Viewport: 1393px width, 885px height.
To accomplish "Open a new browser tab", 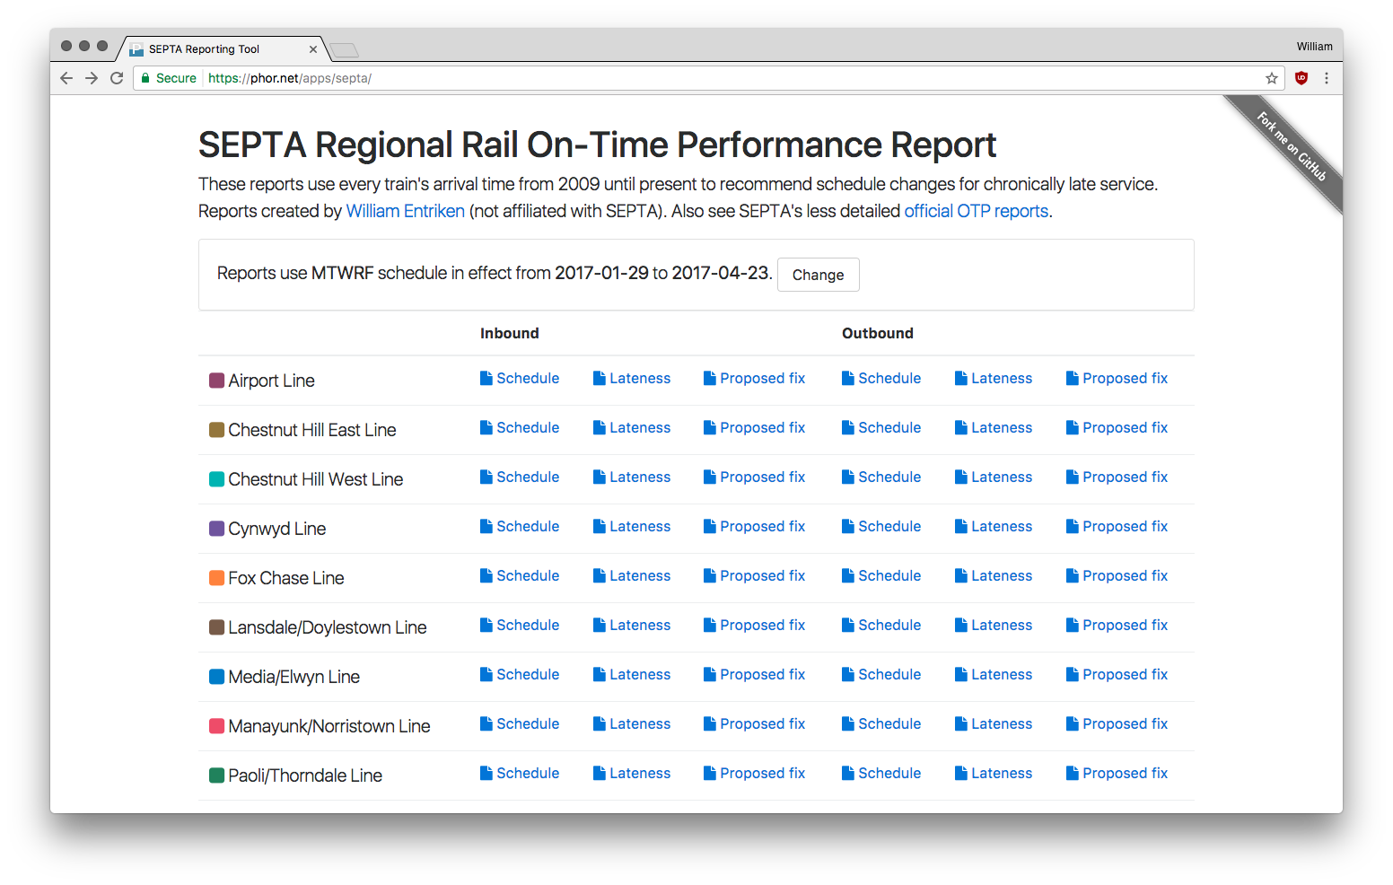I will coord(344,50).
